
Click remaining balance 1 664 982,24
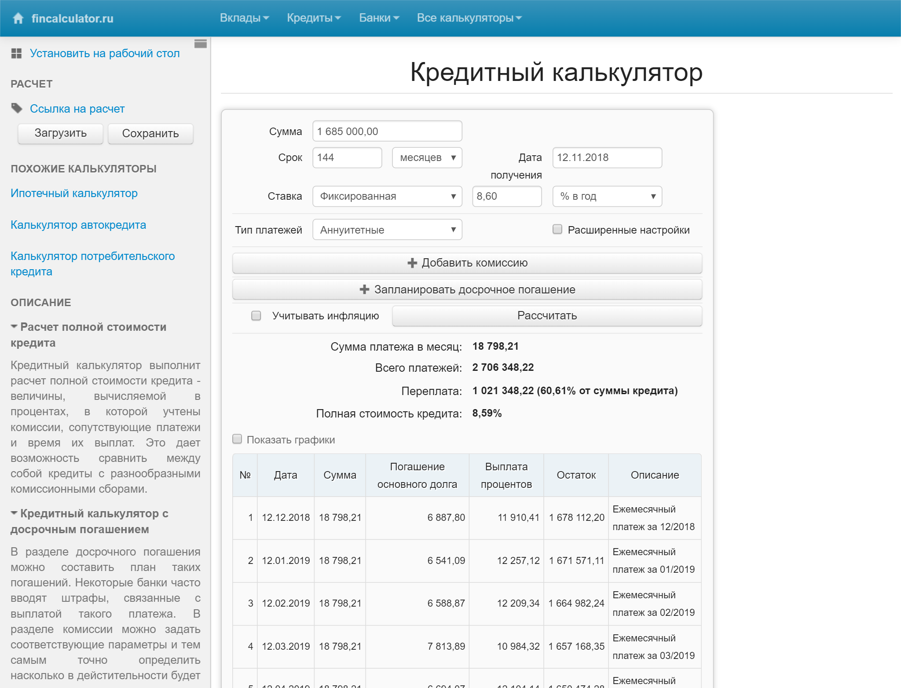[x=576, y=604]
